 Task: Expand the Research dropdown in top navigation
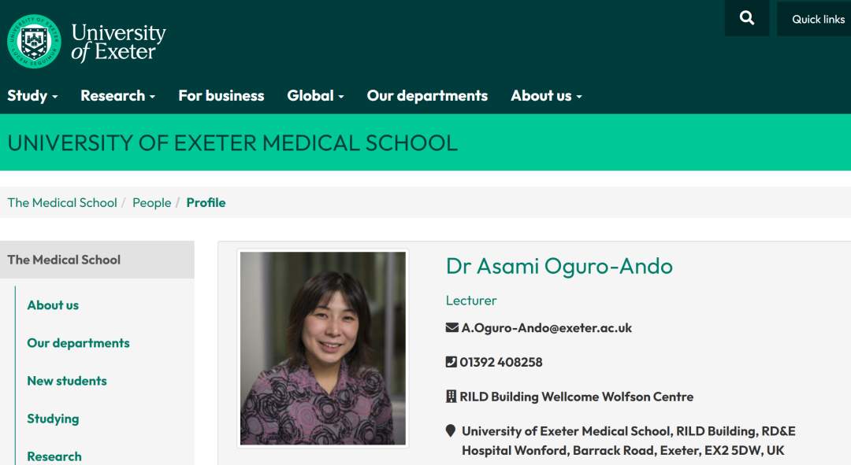[117, 96]
